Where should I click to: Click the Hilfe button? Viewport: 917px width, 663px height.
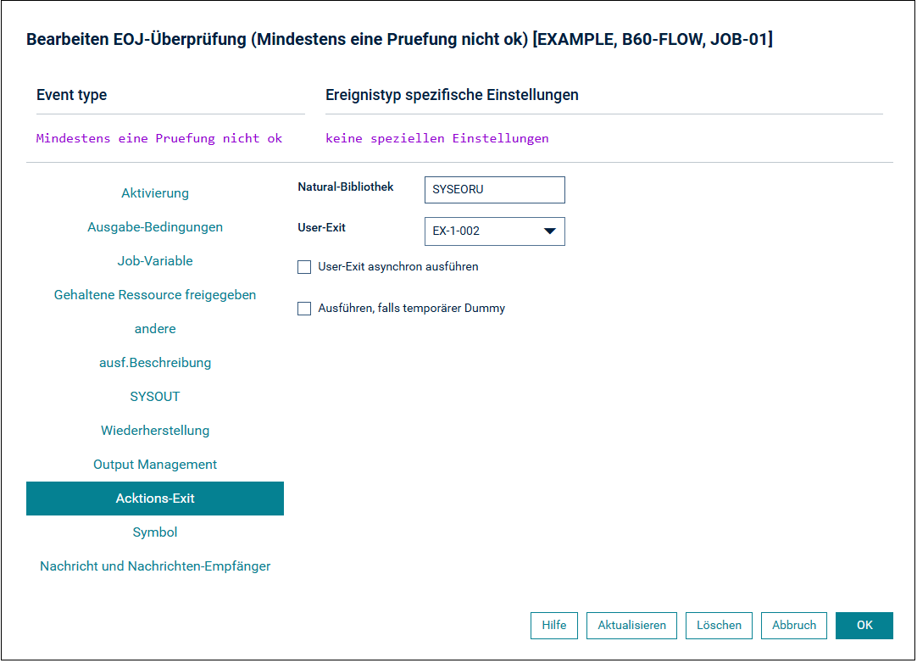pos(553,626)
